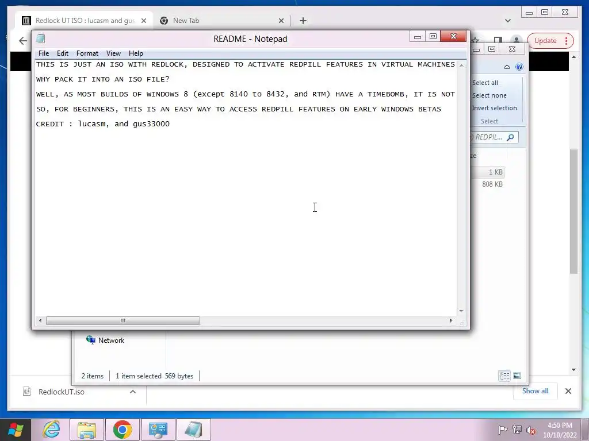Go back in Chrome
The width and height of the screenshot is (589, 441).
pos(23,41)
